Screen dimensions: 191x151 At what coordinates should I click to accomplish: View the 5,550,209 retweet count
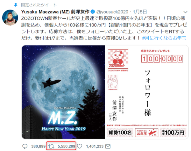pos(67,146)
